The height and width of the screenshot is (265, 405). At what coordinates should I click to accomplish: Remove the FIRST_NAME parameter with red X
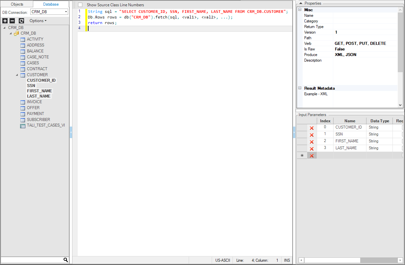[x=311, y=142]
